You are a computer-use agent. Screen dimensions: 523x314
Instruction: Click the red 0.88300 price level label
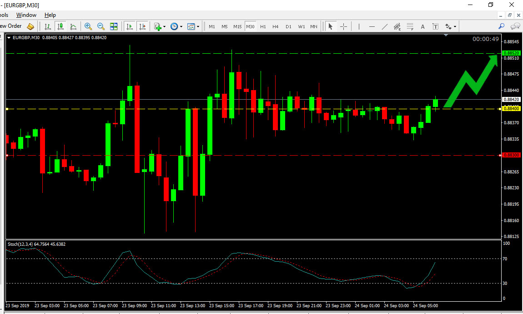pyautogui.click(x=511, y=155)
